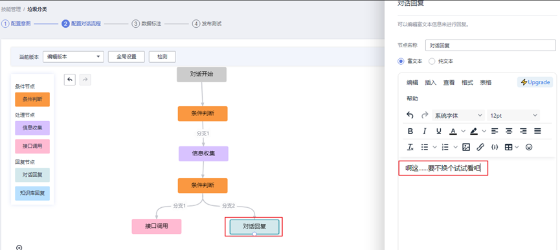The image size is (560, 250).
Task: Select the lower 条件判断 canvas node
Action: [x=203, y=186]
